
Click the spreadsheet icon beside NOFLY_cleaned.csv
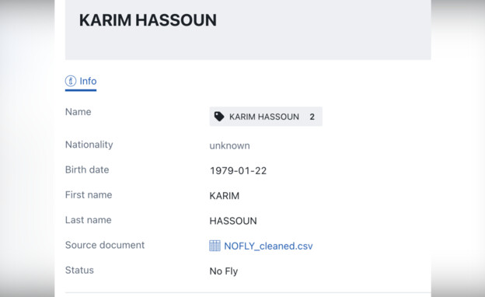click(x=215, y=246)
